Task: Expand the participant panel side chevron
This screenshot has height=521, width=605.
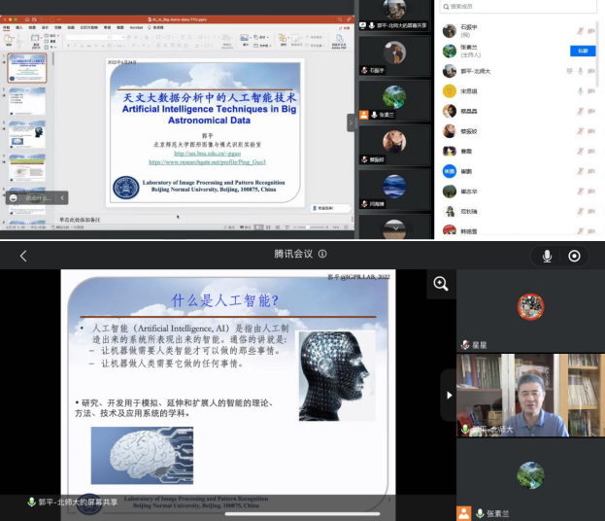Action: coord(352,122)
